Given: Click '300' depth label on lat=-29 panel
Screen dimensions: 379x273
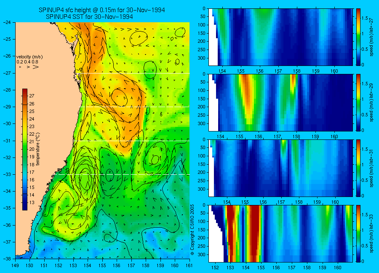Looking at the screenshot, I should click(x=202, y=123).
